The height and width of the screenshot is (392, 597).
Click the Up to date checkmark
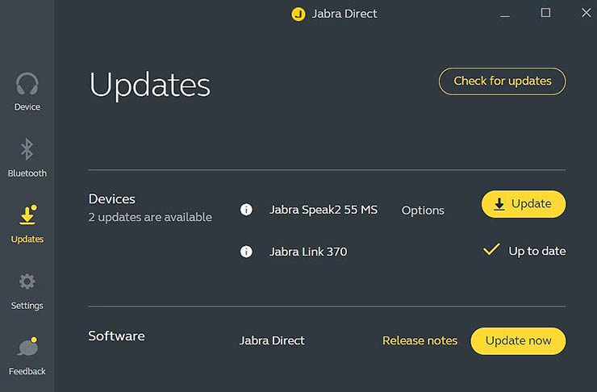click(491, 250)
